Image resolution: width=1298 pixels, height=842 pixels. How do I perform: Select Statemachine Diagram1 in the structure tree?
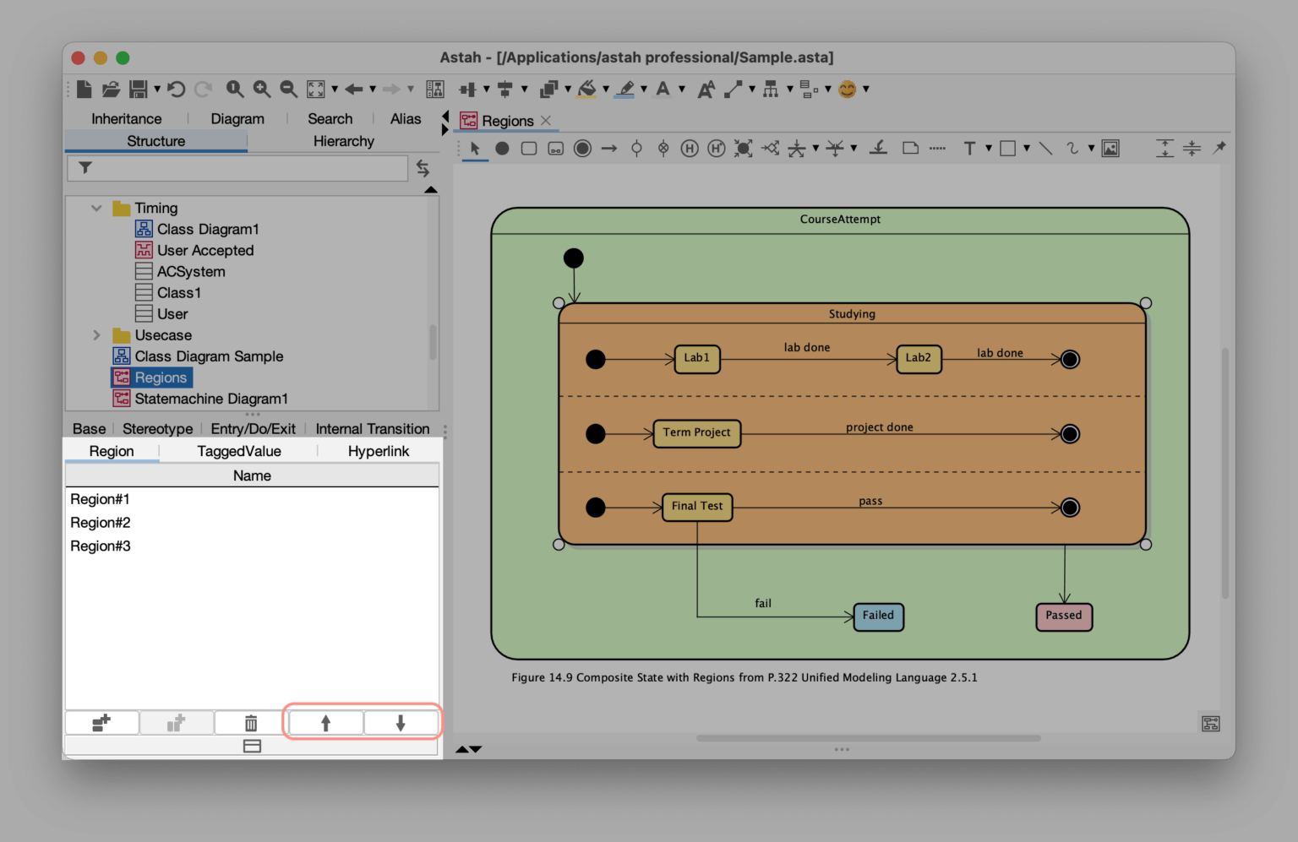(210, 398)
